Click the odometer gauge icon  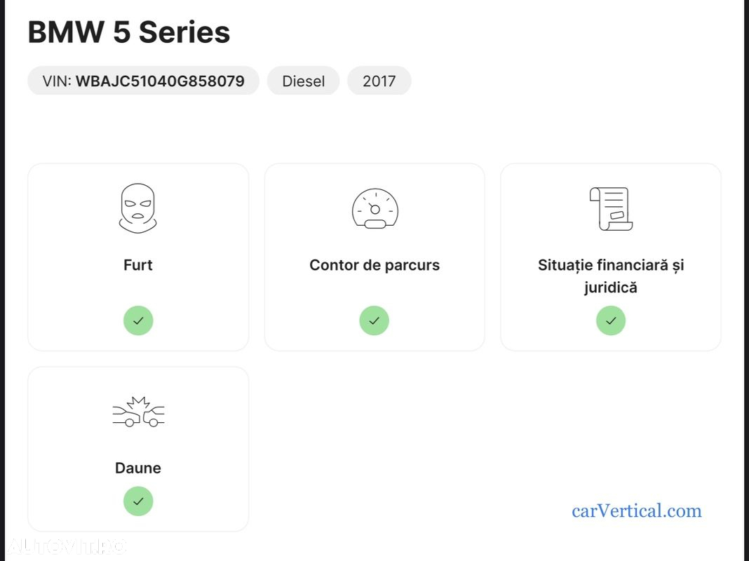point(375,209)
